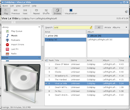130x110 pixels.
Task: Open the search filter dropdown arrow
Action: pyautogui.click(x=126, y=27)
